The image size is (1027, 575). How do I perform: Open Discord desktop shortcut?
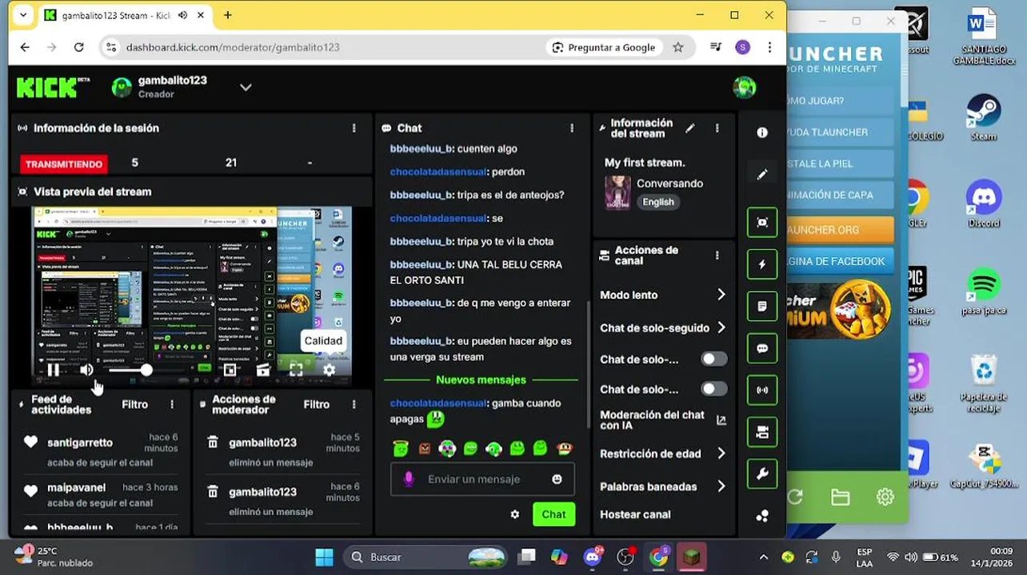[984, 204]
